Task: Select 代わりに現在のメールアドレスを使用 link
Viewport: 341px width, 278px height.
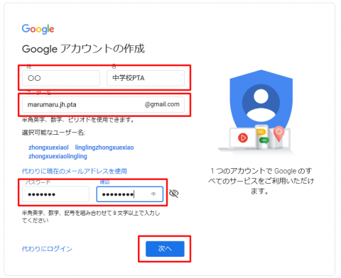Action: 75,171
